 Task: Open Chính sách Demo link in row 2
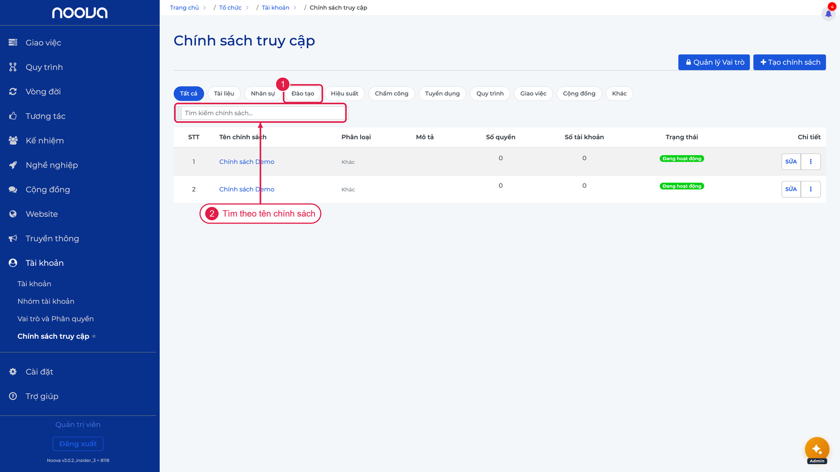pyautogui.click(x=247, y=189)
